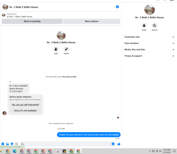Screen dimensions: 177x154
Task: Open more actions plus icon in composer
Action: [x=3, y=144]
